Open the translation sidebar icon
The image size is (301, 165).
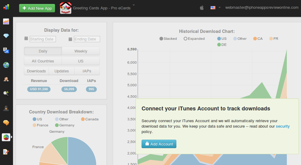[x=6, y=50]
